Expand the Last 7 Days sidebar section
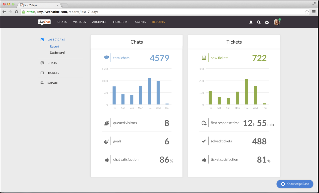The width and height of the screenshot is (319, 193). pos(56,40)
